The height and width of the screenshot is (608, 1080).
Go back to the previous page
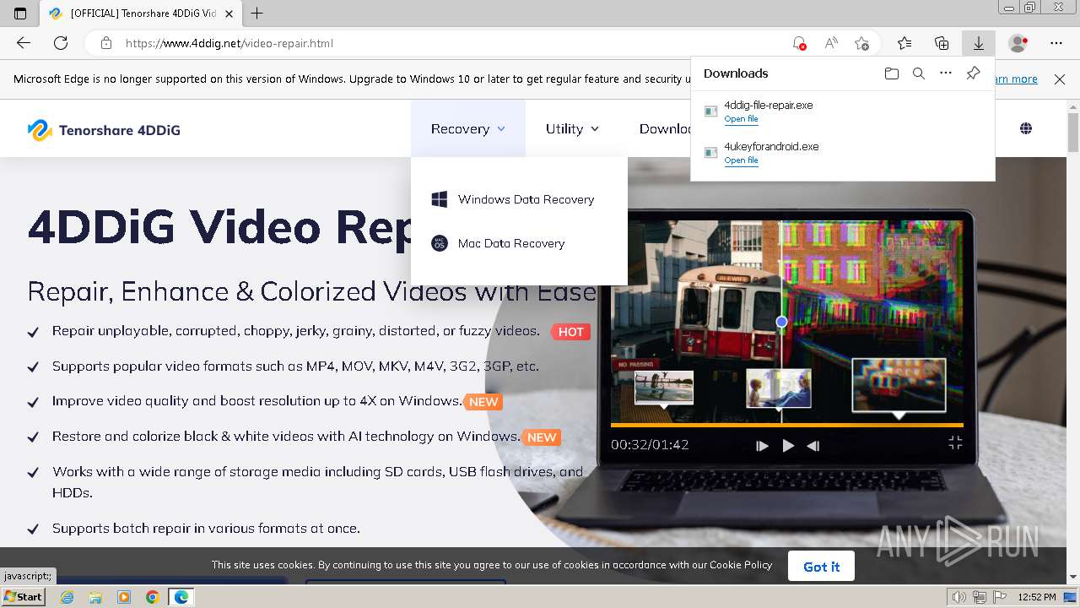pos(24,43)
